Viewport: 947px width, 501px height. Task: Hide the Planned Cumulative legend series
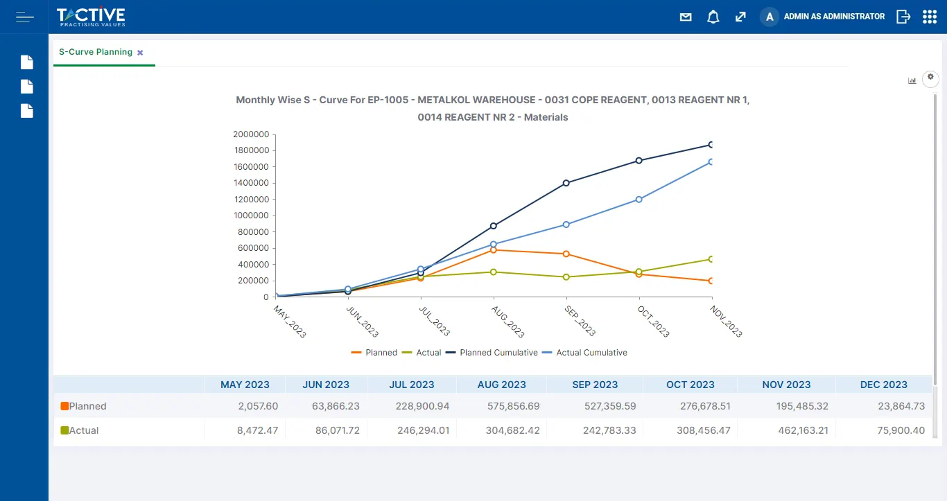pyautogui.click(x=492, y=353)
